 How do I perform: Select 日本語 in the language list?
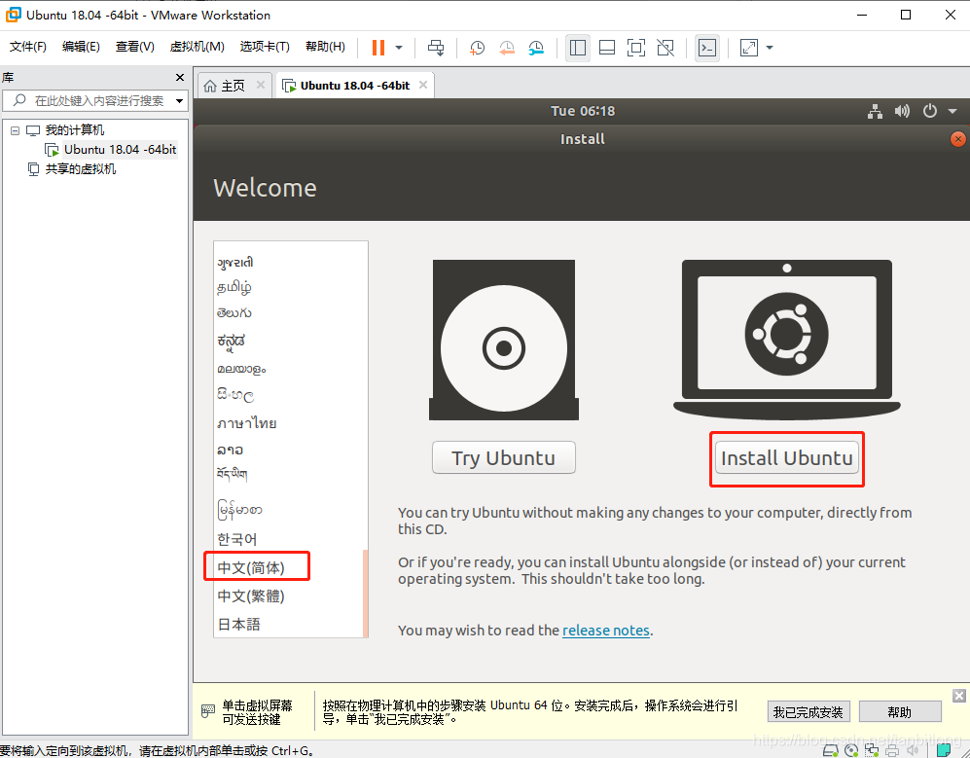pos(238,625)
